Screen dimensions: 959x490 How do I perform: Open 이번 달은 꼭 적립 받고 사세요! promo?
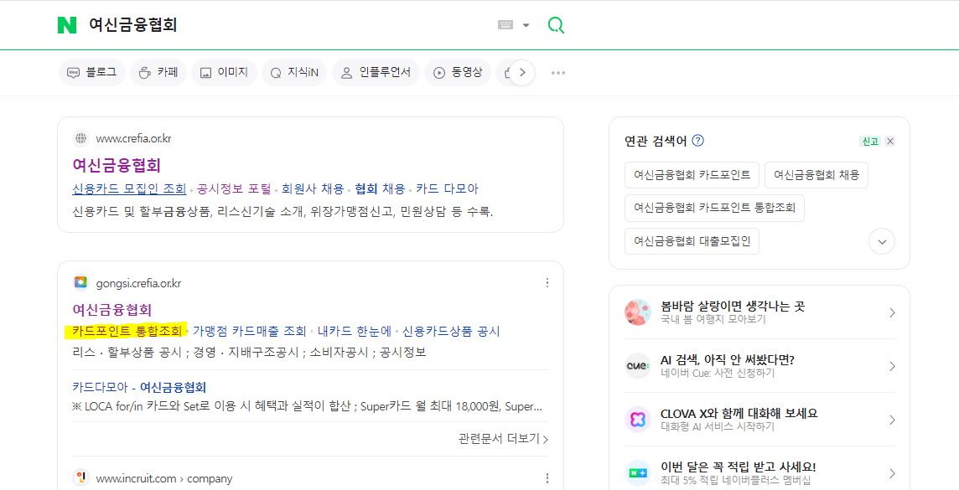739,467
